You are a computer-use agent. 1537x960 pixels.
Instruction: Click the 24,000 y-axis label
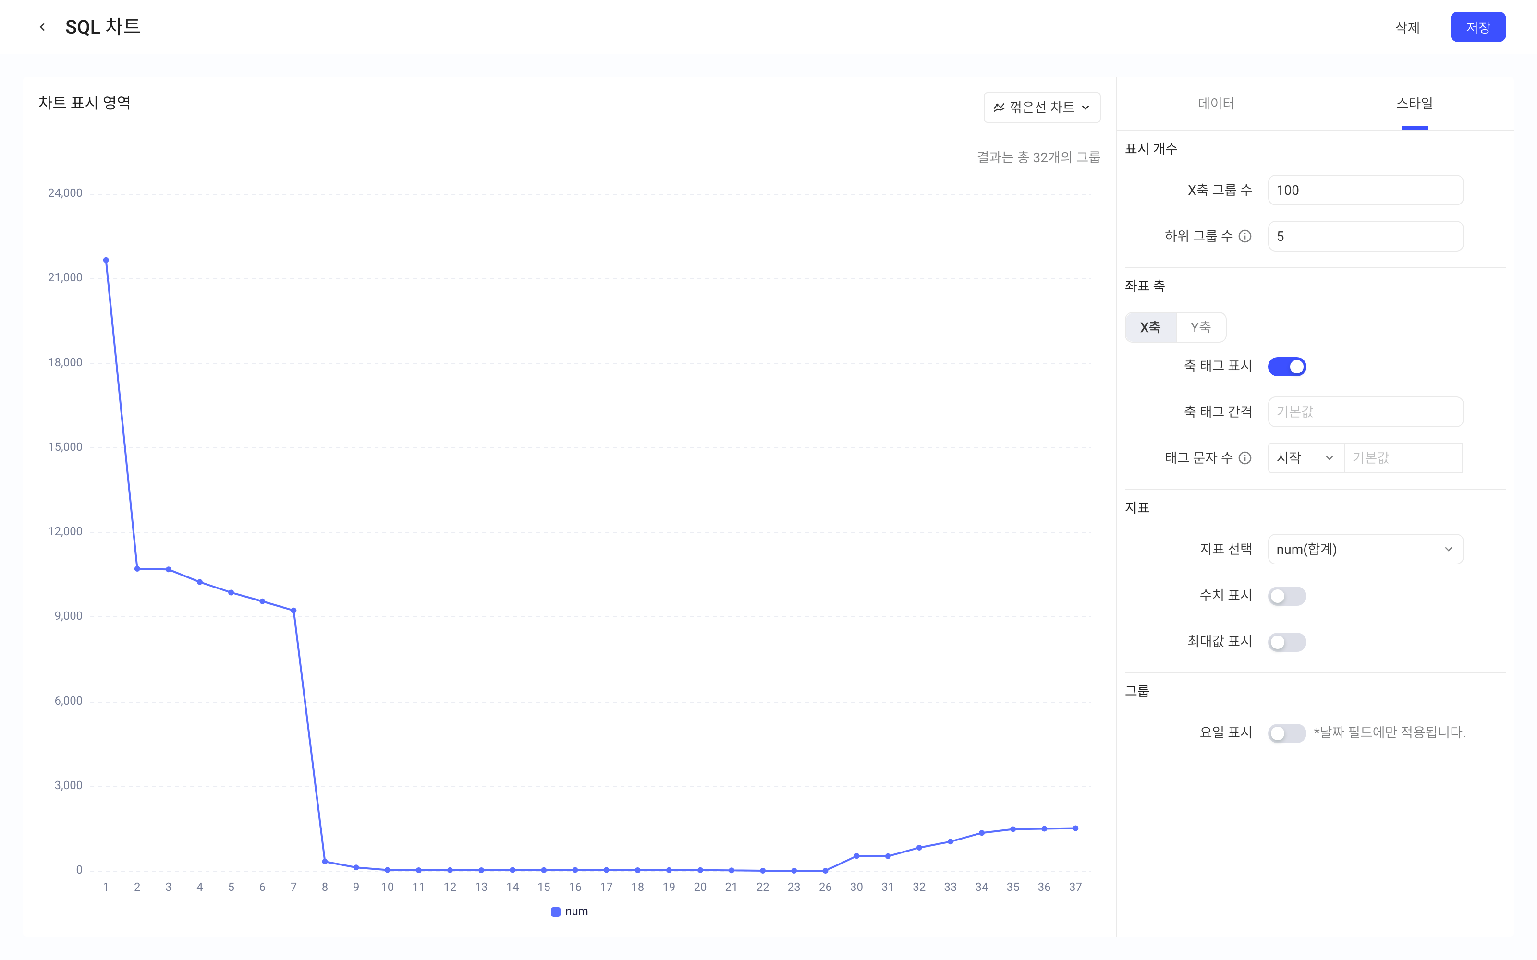point(65,193)
